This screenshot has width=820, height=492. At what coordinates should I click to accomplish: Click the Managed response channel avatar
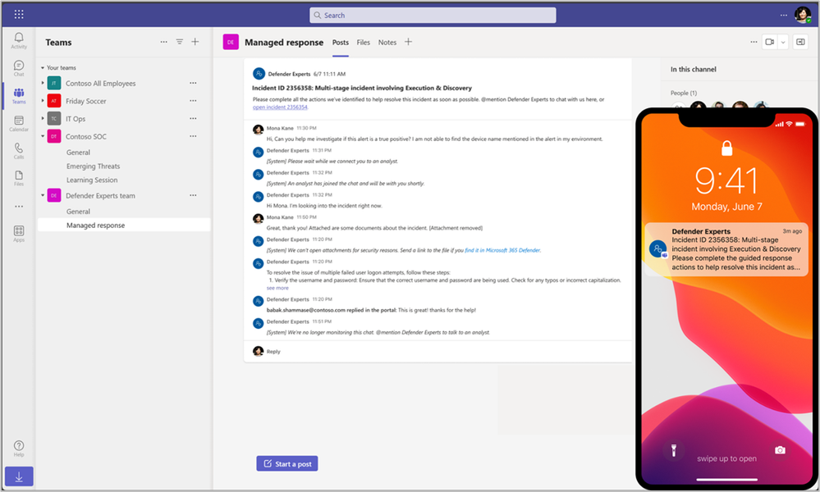(x=231, y=42)
